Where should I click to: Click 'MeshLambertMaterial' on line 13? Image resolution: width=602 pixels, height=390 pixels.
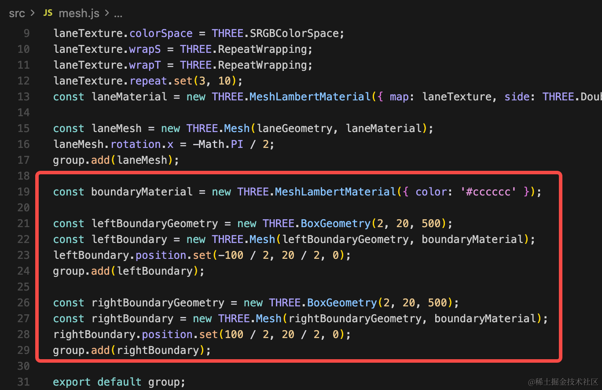(310, 97)
